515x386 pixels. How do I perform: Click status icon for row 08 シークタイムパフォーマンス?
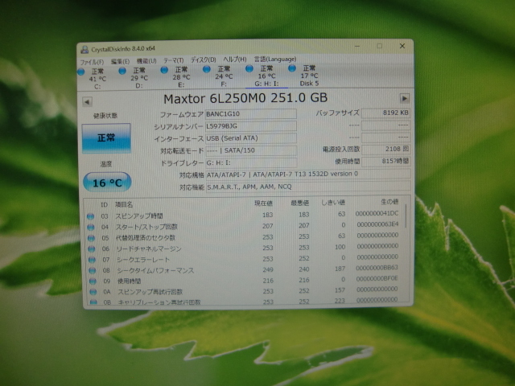(93, 270)
